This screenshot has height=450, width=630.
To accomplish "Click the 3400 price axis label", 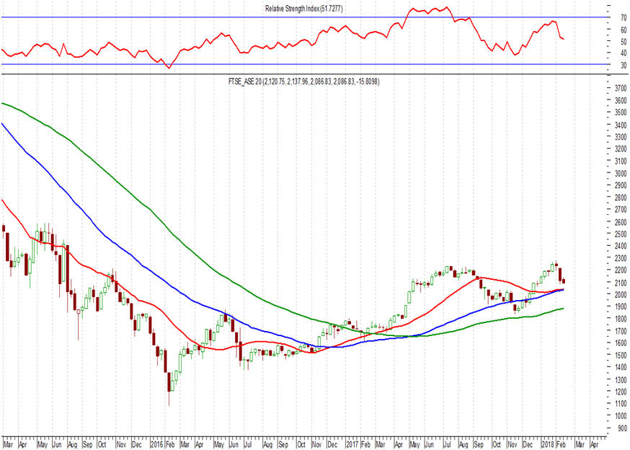I will click(621, 125).
